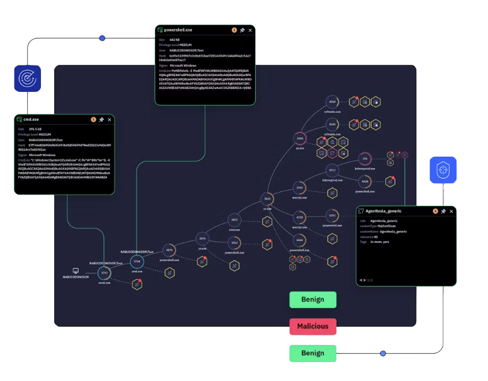This screenshot has height=381, width=488.
Task: Pin the Agenttesla_generic details panel
Action: tap(443, 211)
